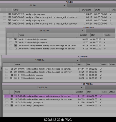Click Start column header in 25 Bin
Viewport: 116px width, 122px height.
[x=102, y=10]
